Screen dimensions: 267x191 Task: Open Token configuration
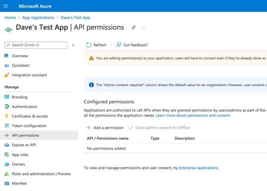pyautogui.click(x=29, y=126)
